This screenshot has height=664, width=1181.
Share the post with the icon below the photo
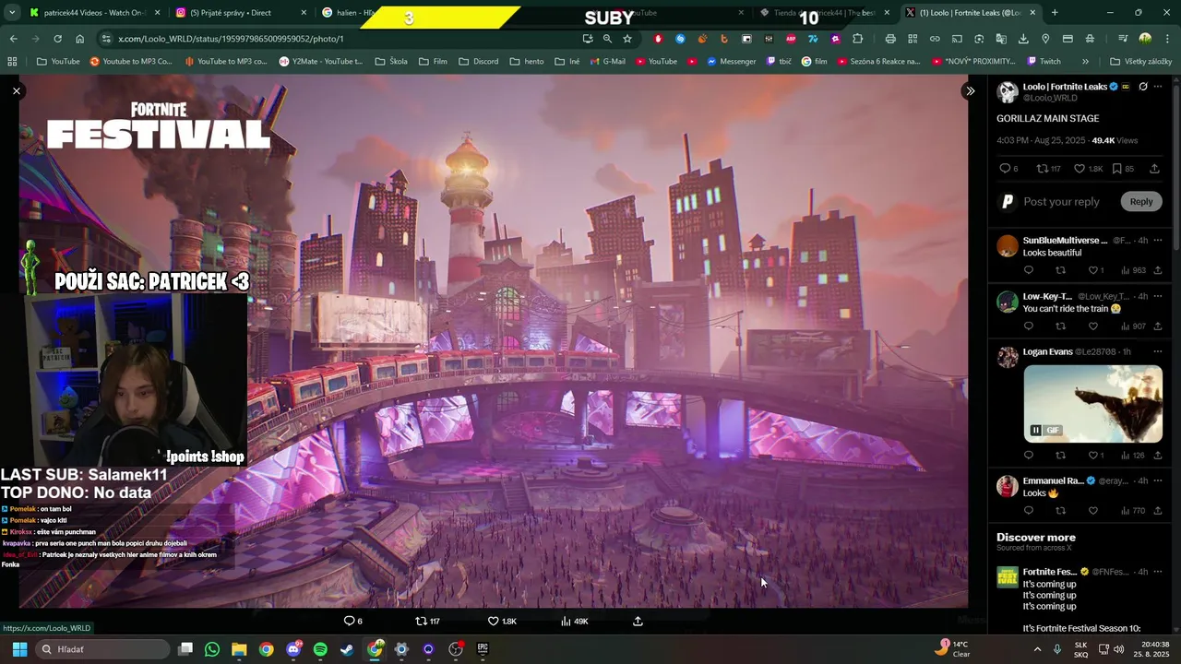638,621
